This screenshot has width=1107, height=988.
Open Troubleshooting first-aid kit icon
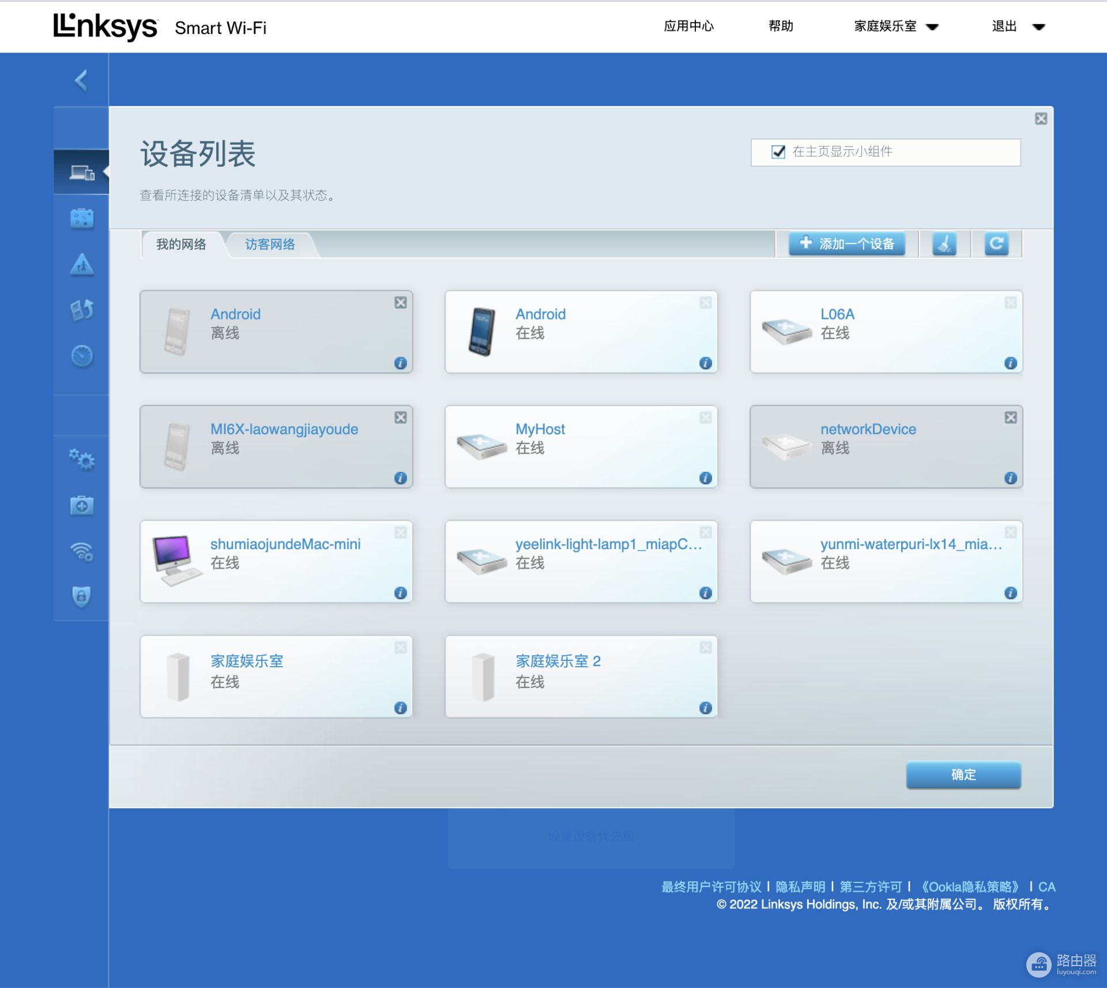(x=82, y=505)
